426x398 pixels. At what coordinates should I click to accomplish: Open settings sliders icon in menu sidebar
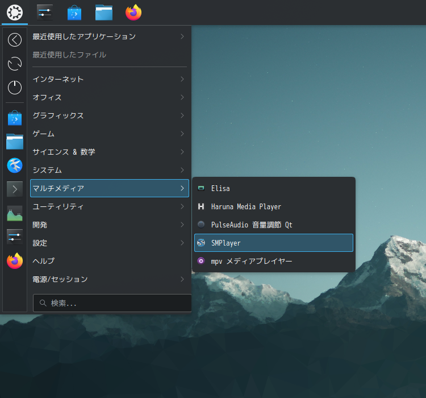(15, 237)
